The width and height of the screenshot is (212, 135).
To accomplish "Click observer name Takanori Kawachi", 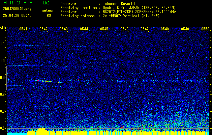I will point(119,4).
